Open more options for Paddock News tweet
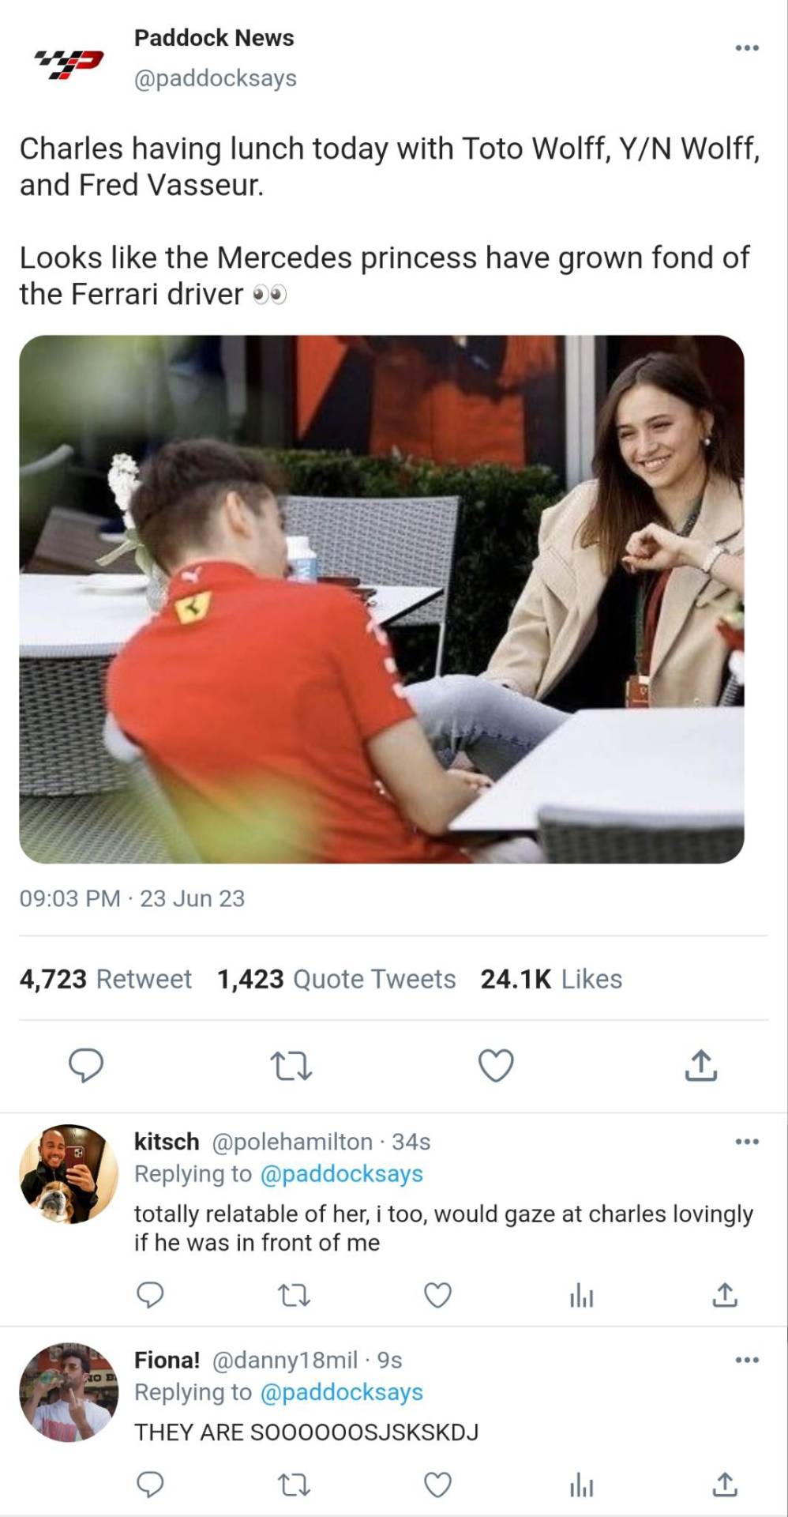The image size is (788, 1517). [746, 48]
